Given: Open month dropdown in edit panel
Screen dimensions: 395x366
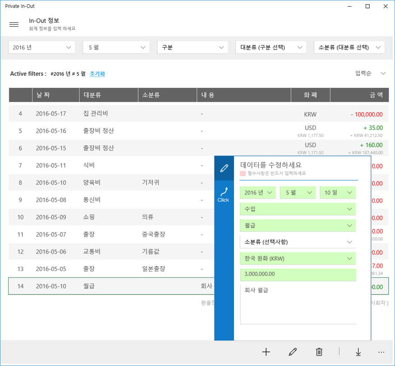Looking at the screenshot, I should click(x=298, y=192).
